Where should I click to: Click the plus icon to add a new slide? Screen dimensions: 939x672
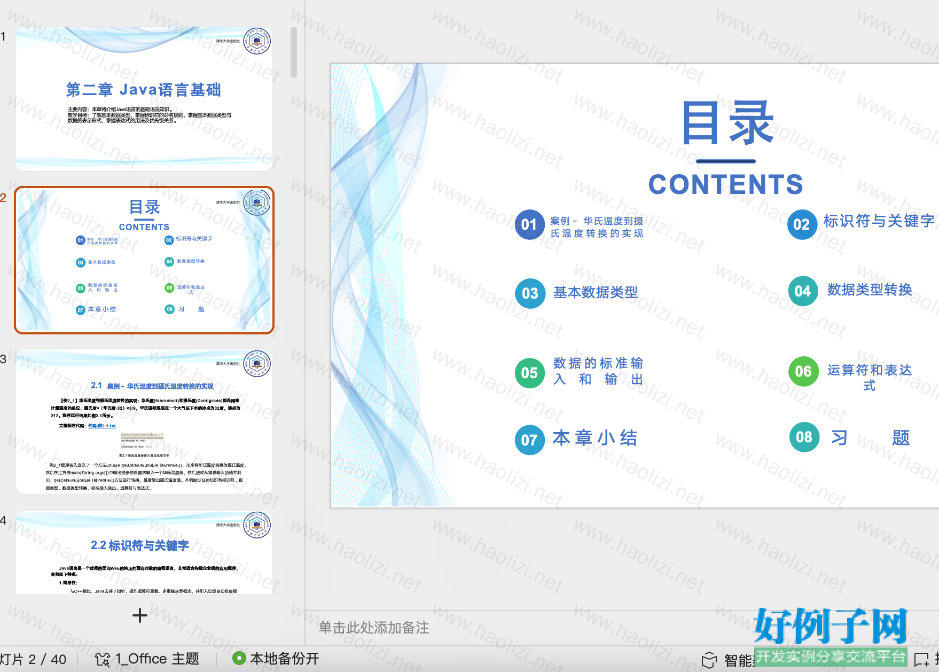tap(139, 615)
